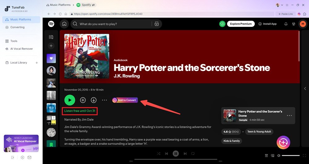
Task: Click Add to Convert button
Action: (x=125, y=100)
